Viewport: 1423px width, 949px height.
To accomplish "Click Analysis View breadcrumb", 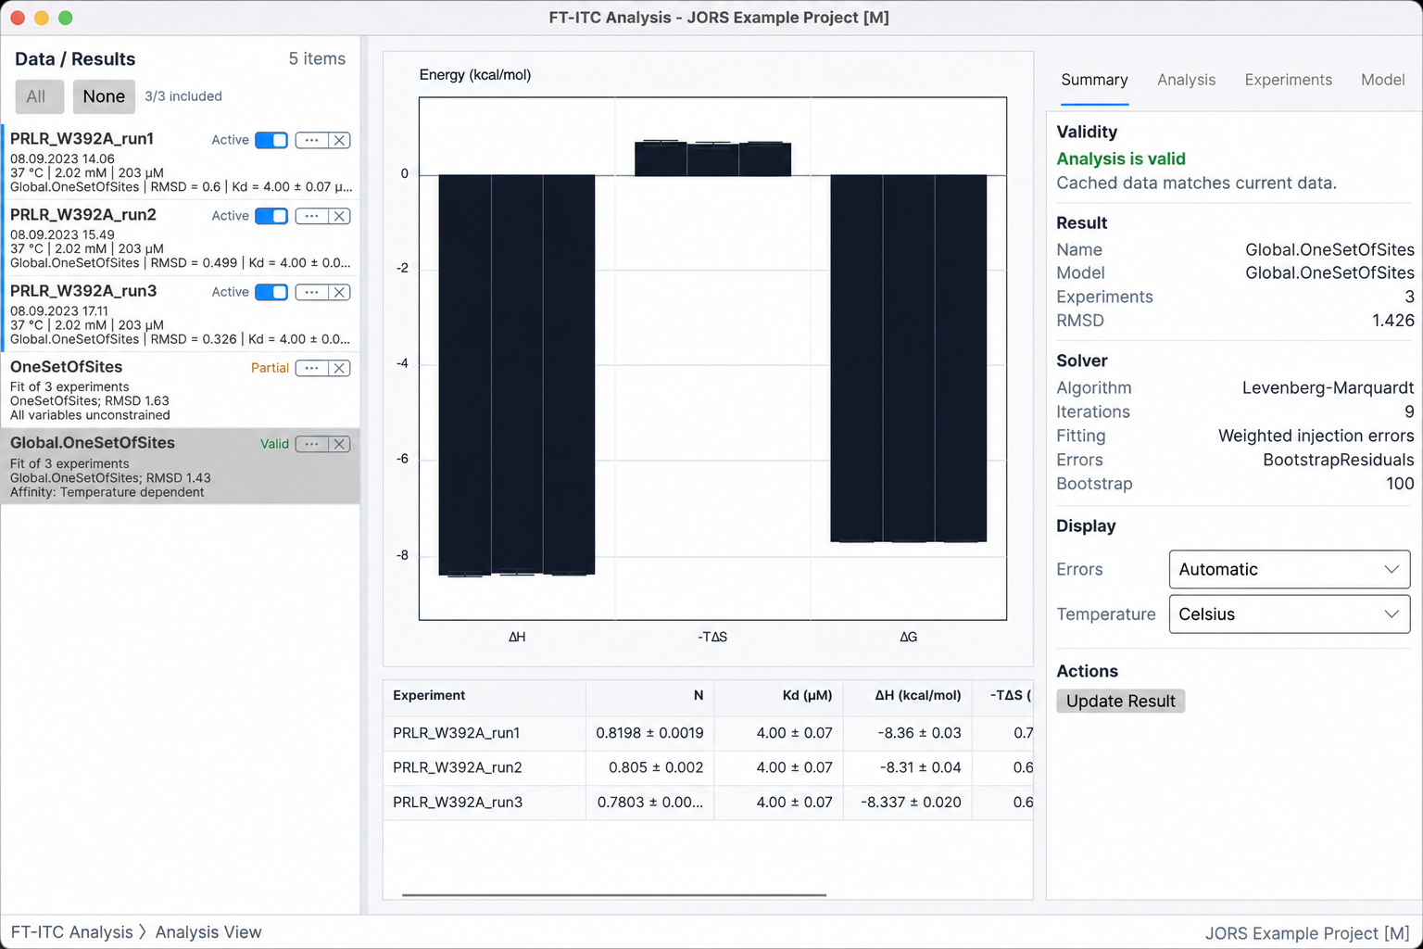I will pos(208,932).
